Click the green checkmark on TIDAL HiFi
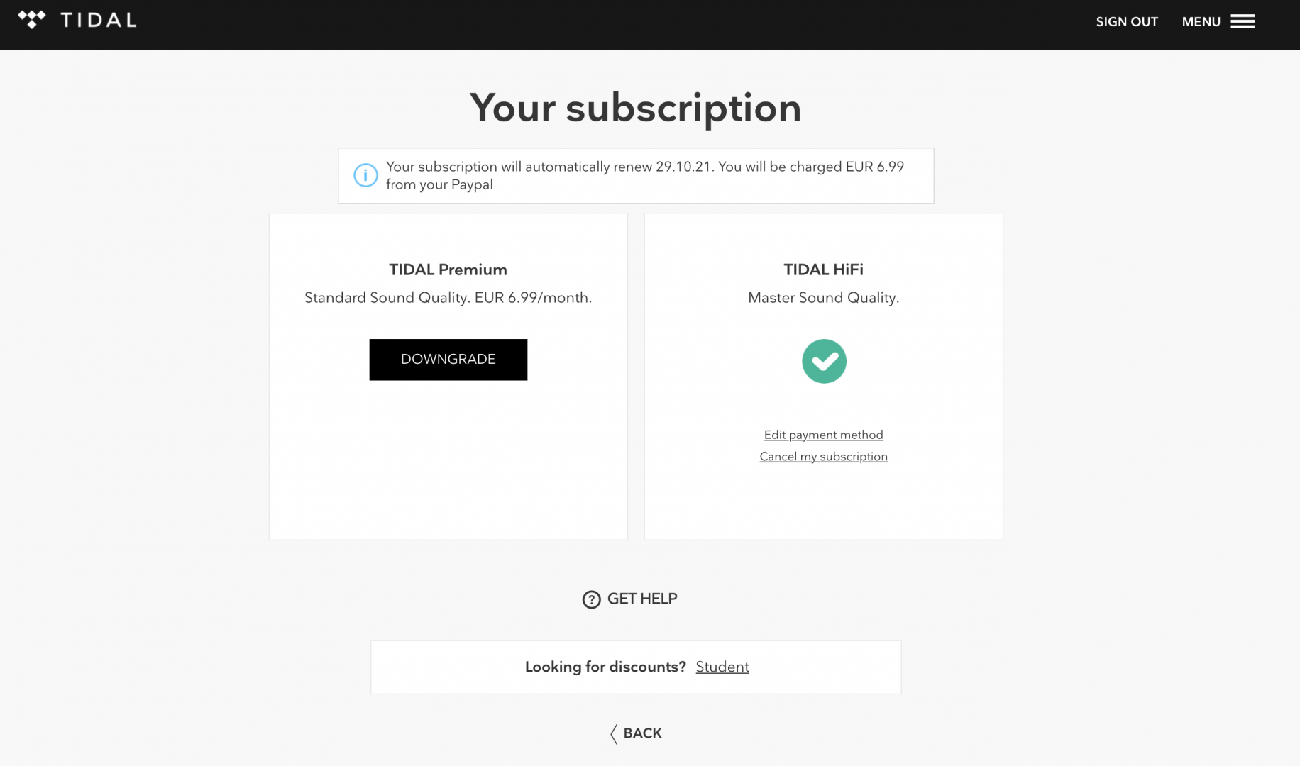1300x766 pixels. point(824,361)
